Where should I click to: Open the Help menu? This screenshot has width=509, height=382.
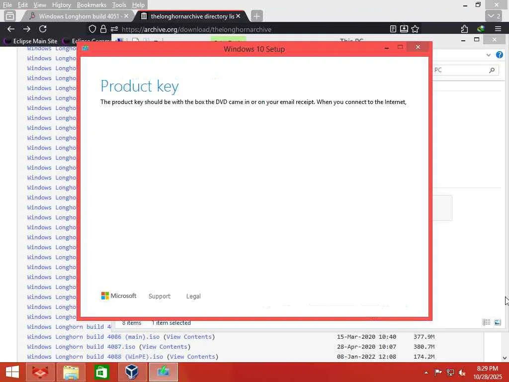[x=138, y=5]
